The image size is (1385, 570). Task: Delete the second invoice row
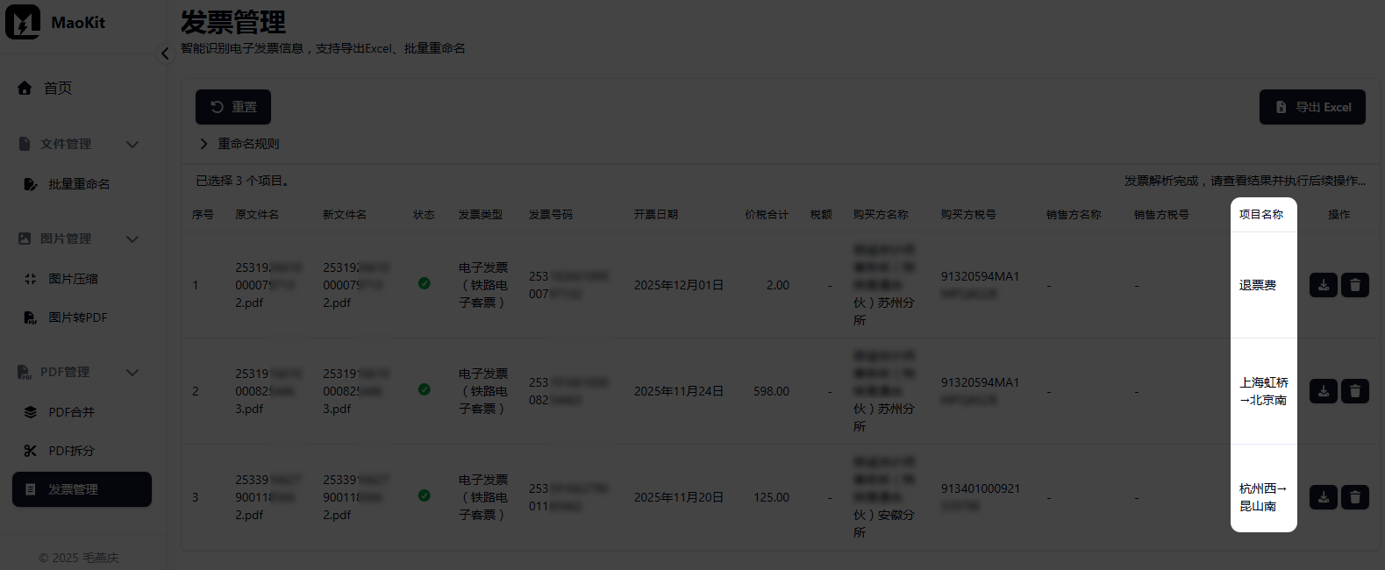(1354, 391)
